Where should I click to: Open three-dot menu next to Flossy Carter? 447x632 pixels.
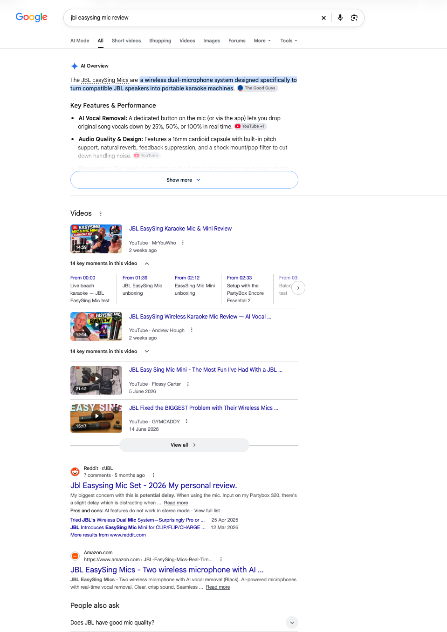pyautogui.click(x=188, y=384)
